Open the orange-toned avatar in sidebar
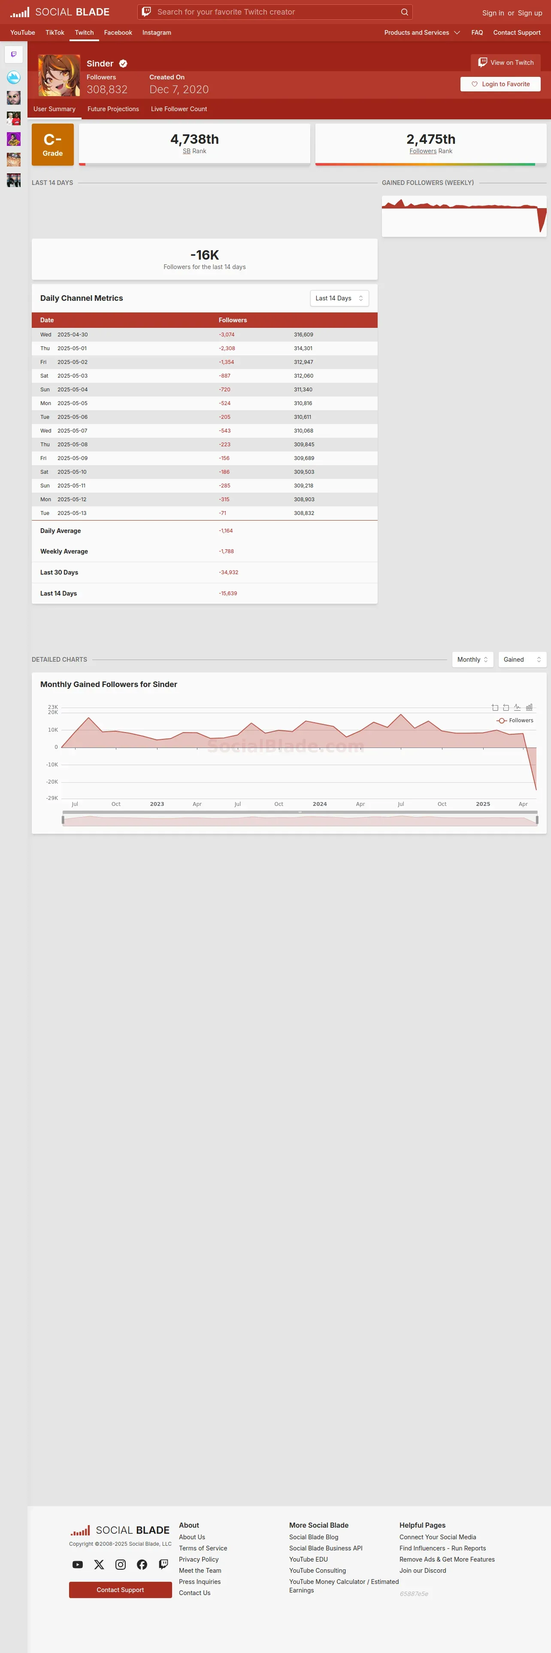This screenshot has width=551, height=1653. (x=13, y=159)
